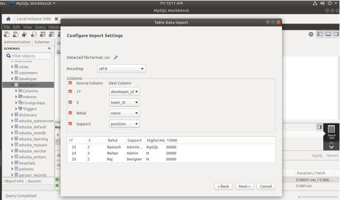The width and height of the screenshot is (340, 200).
Task: Click the search icon in Filter objects
Action: point(8,56)
